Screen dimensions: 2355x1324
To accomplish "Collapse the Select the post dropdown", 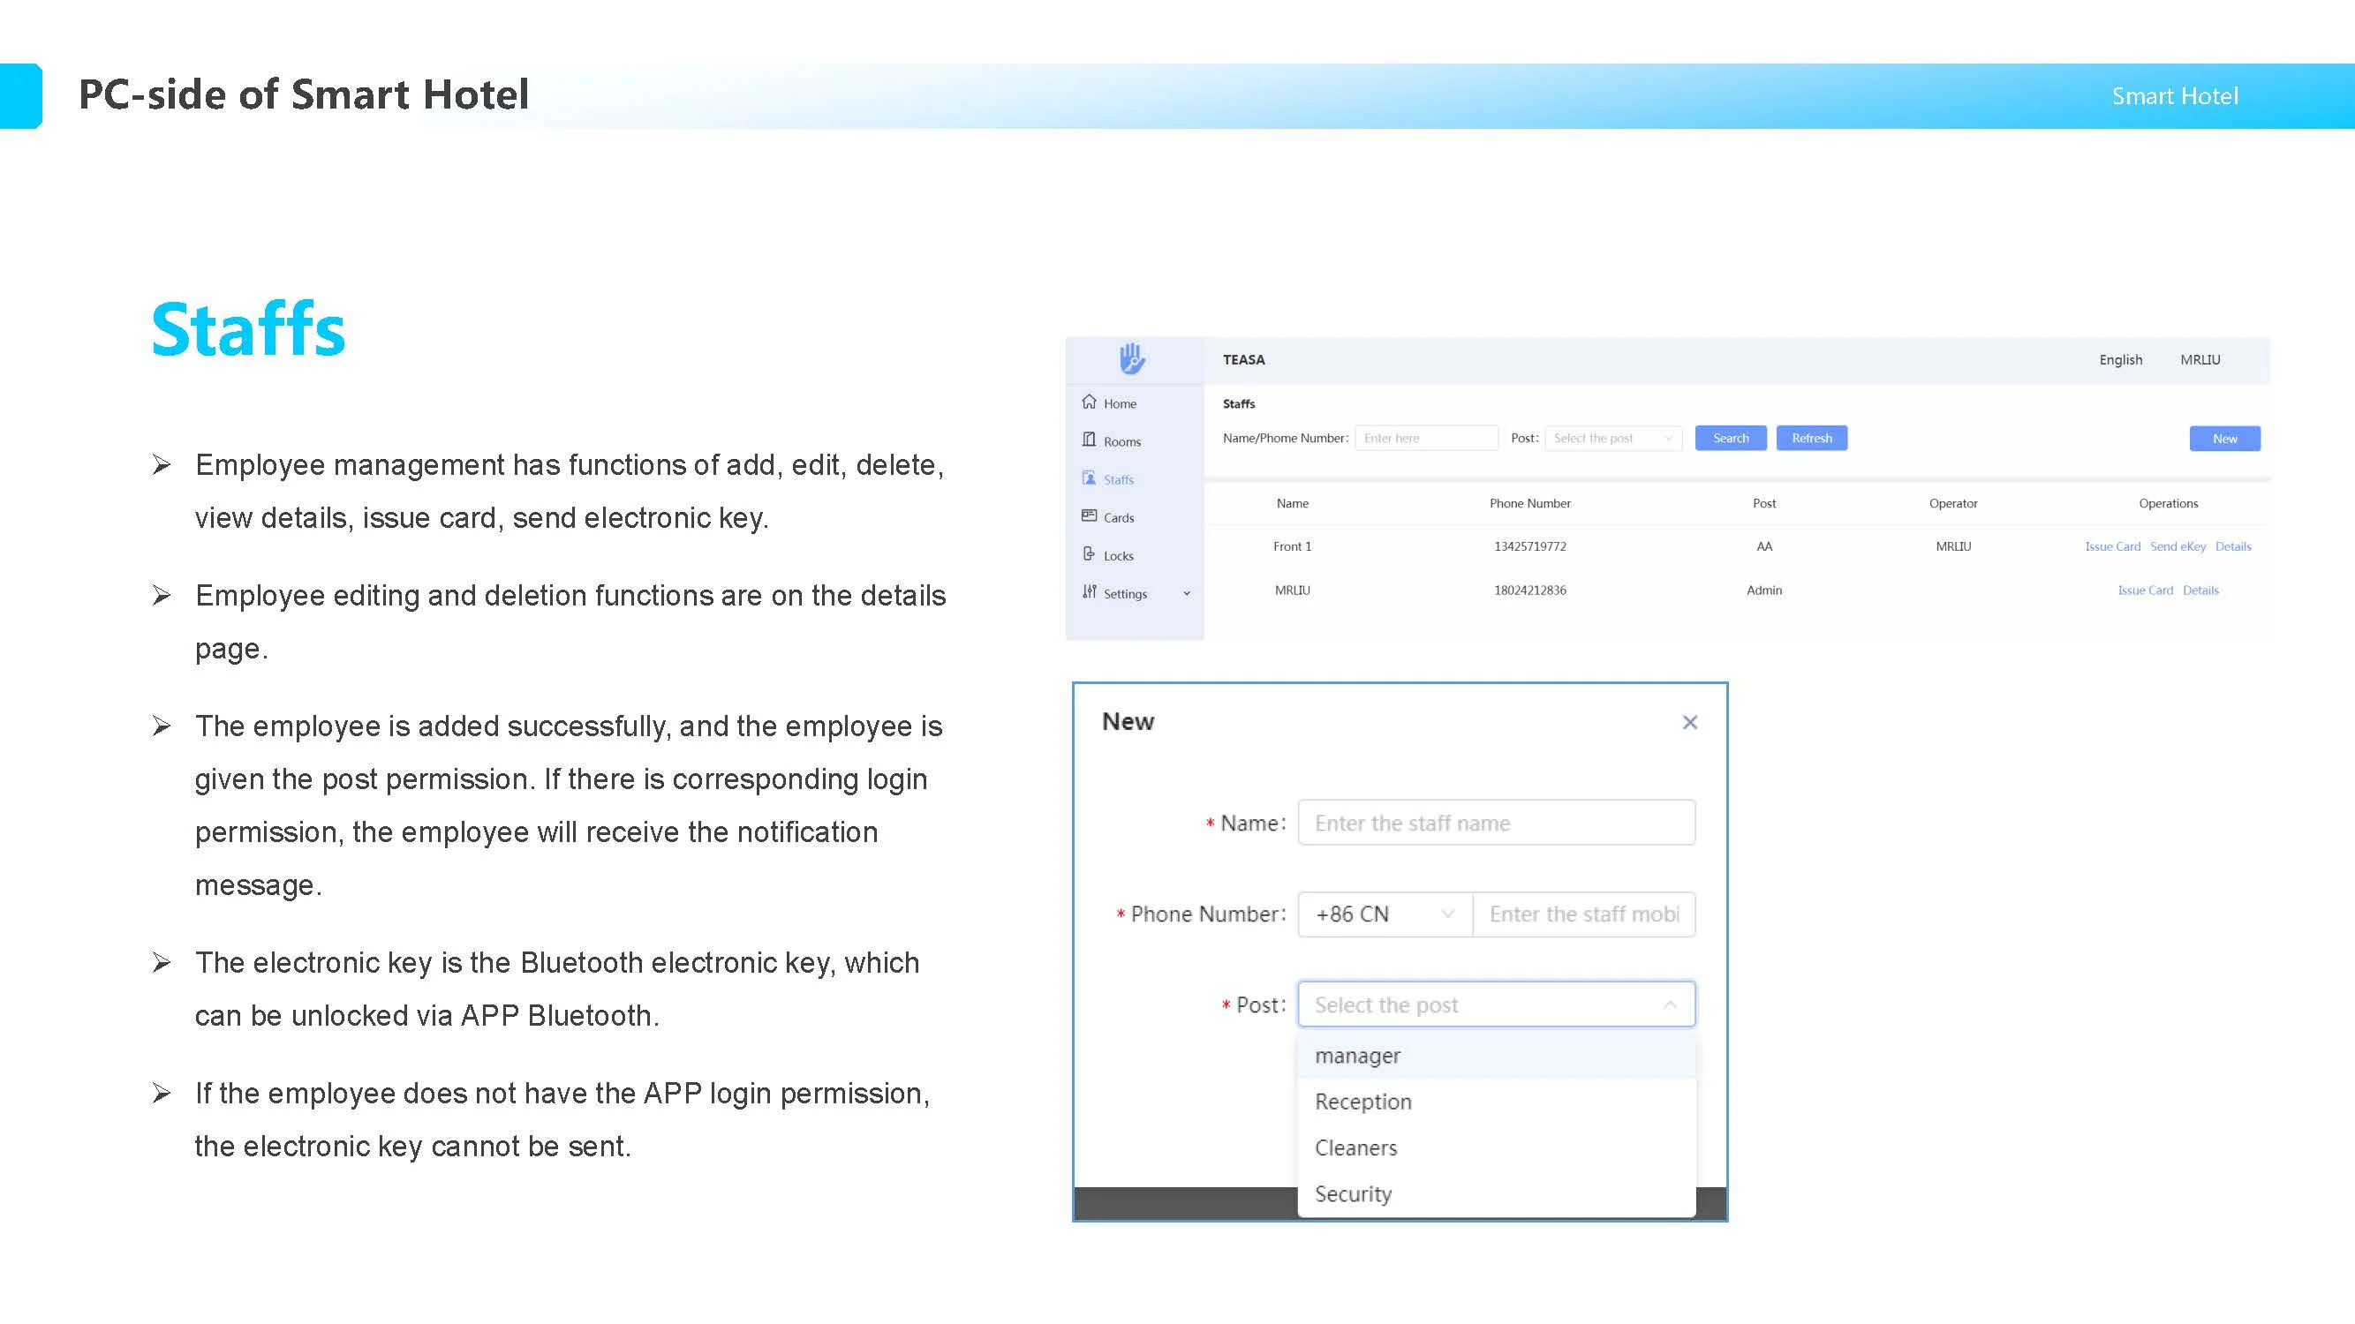I will pyautogui.click(x=1670, y=1005).
